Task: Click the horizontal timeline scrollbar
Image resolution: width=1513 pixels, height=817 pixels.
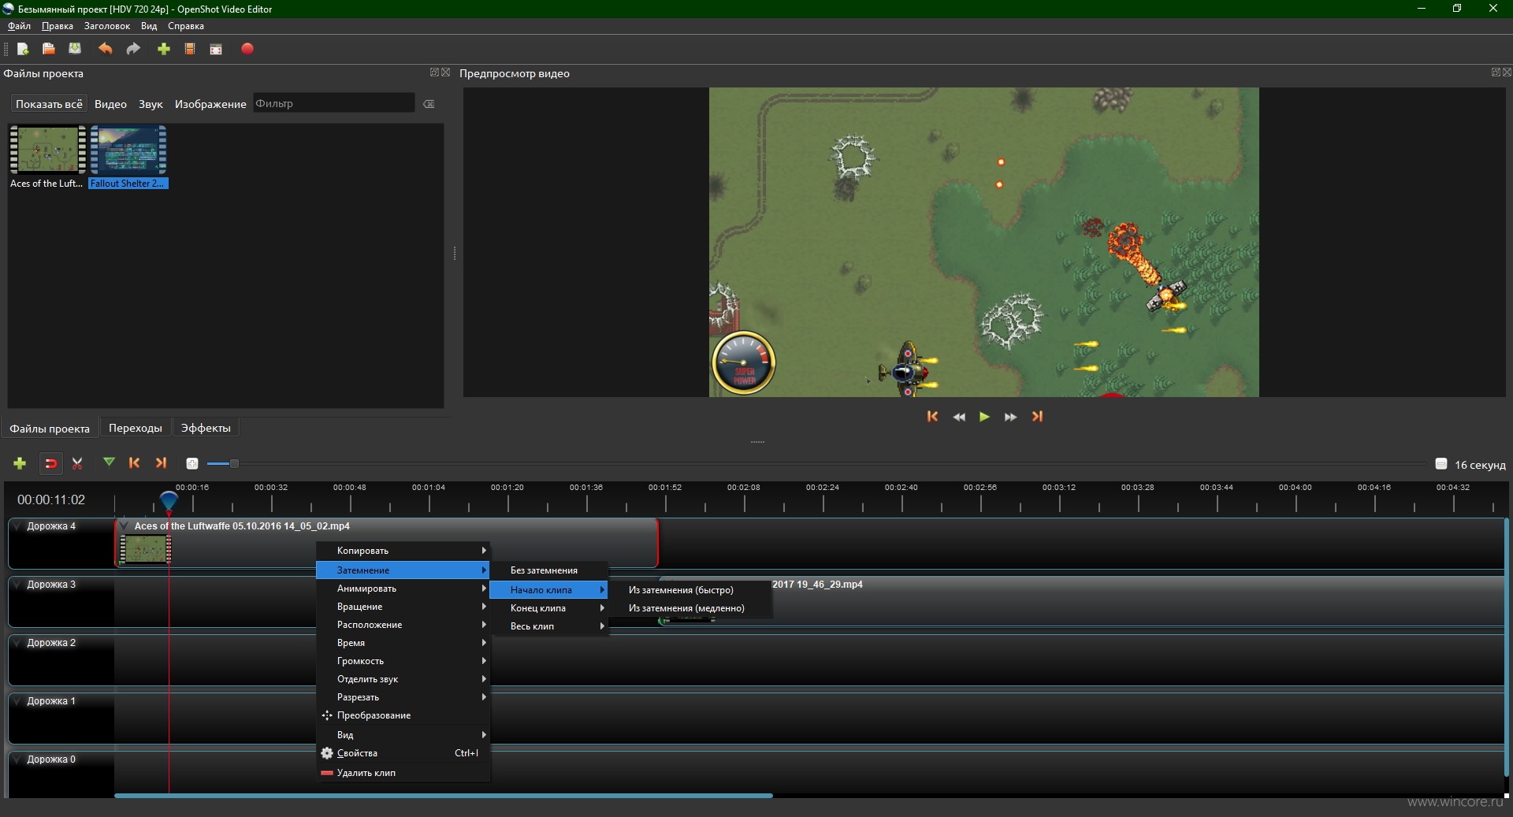Action: (444, 796)
